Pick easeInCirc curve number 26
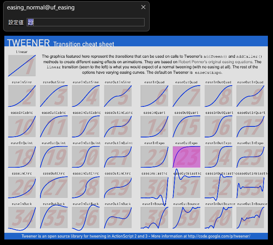Image resolution: width=273 pixels, height=245 pixels. [22, 187]
